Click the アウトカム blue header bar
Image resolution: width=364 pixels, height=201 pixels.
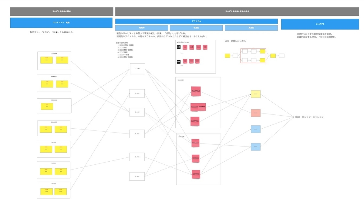pyautogui.click(x=196, y=21)
